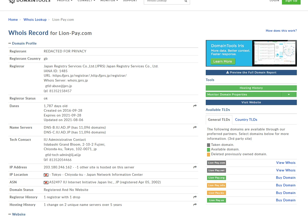Screen dimensions: 308x216
Task: Click the 'IANA ID: 1485' text
Action: click(56, 71)
